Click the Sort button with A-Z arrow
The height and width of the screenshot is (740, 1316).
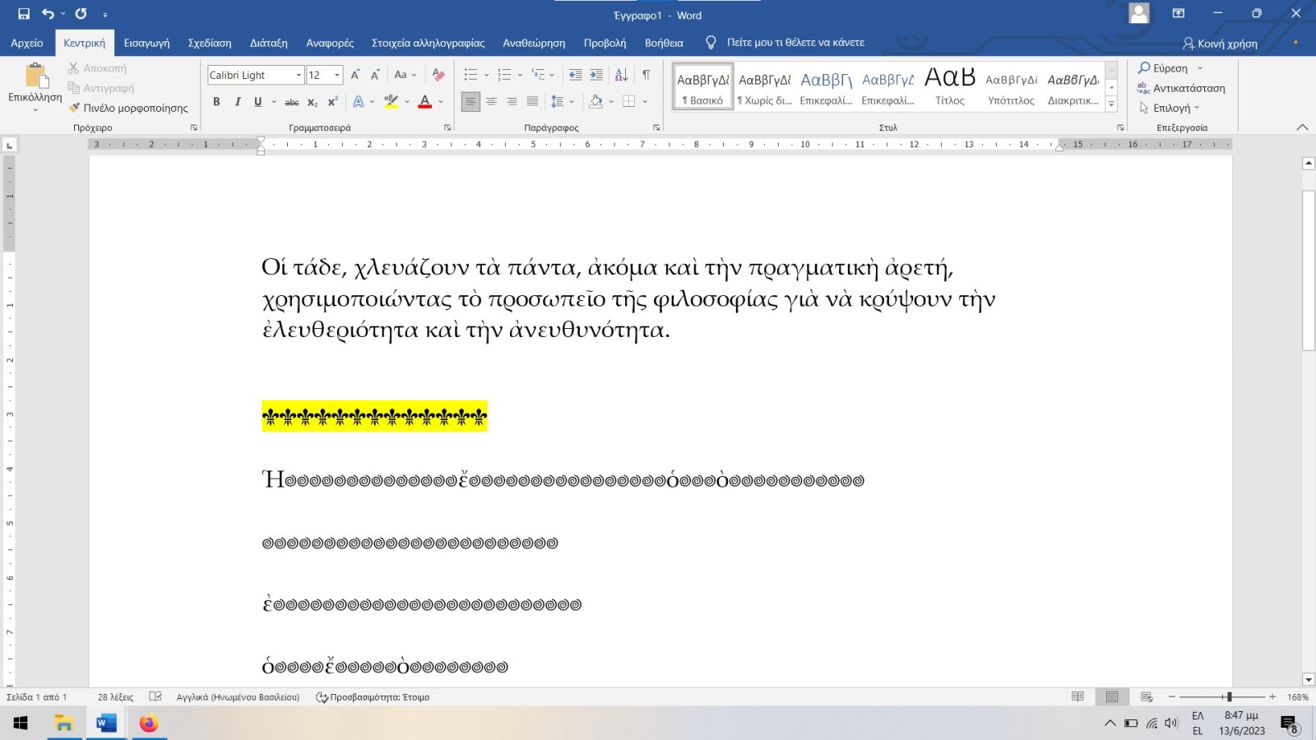tap(622, 75)
